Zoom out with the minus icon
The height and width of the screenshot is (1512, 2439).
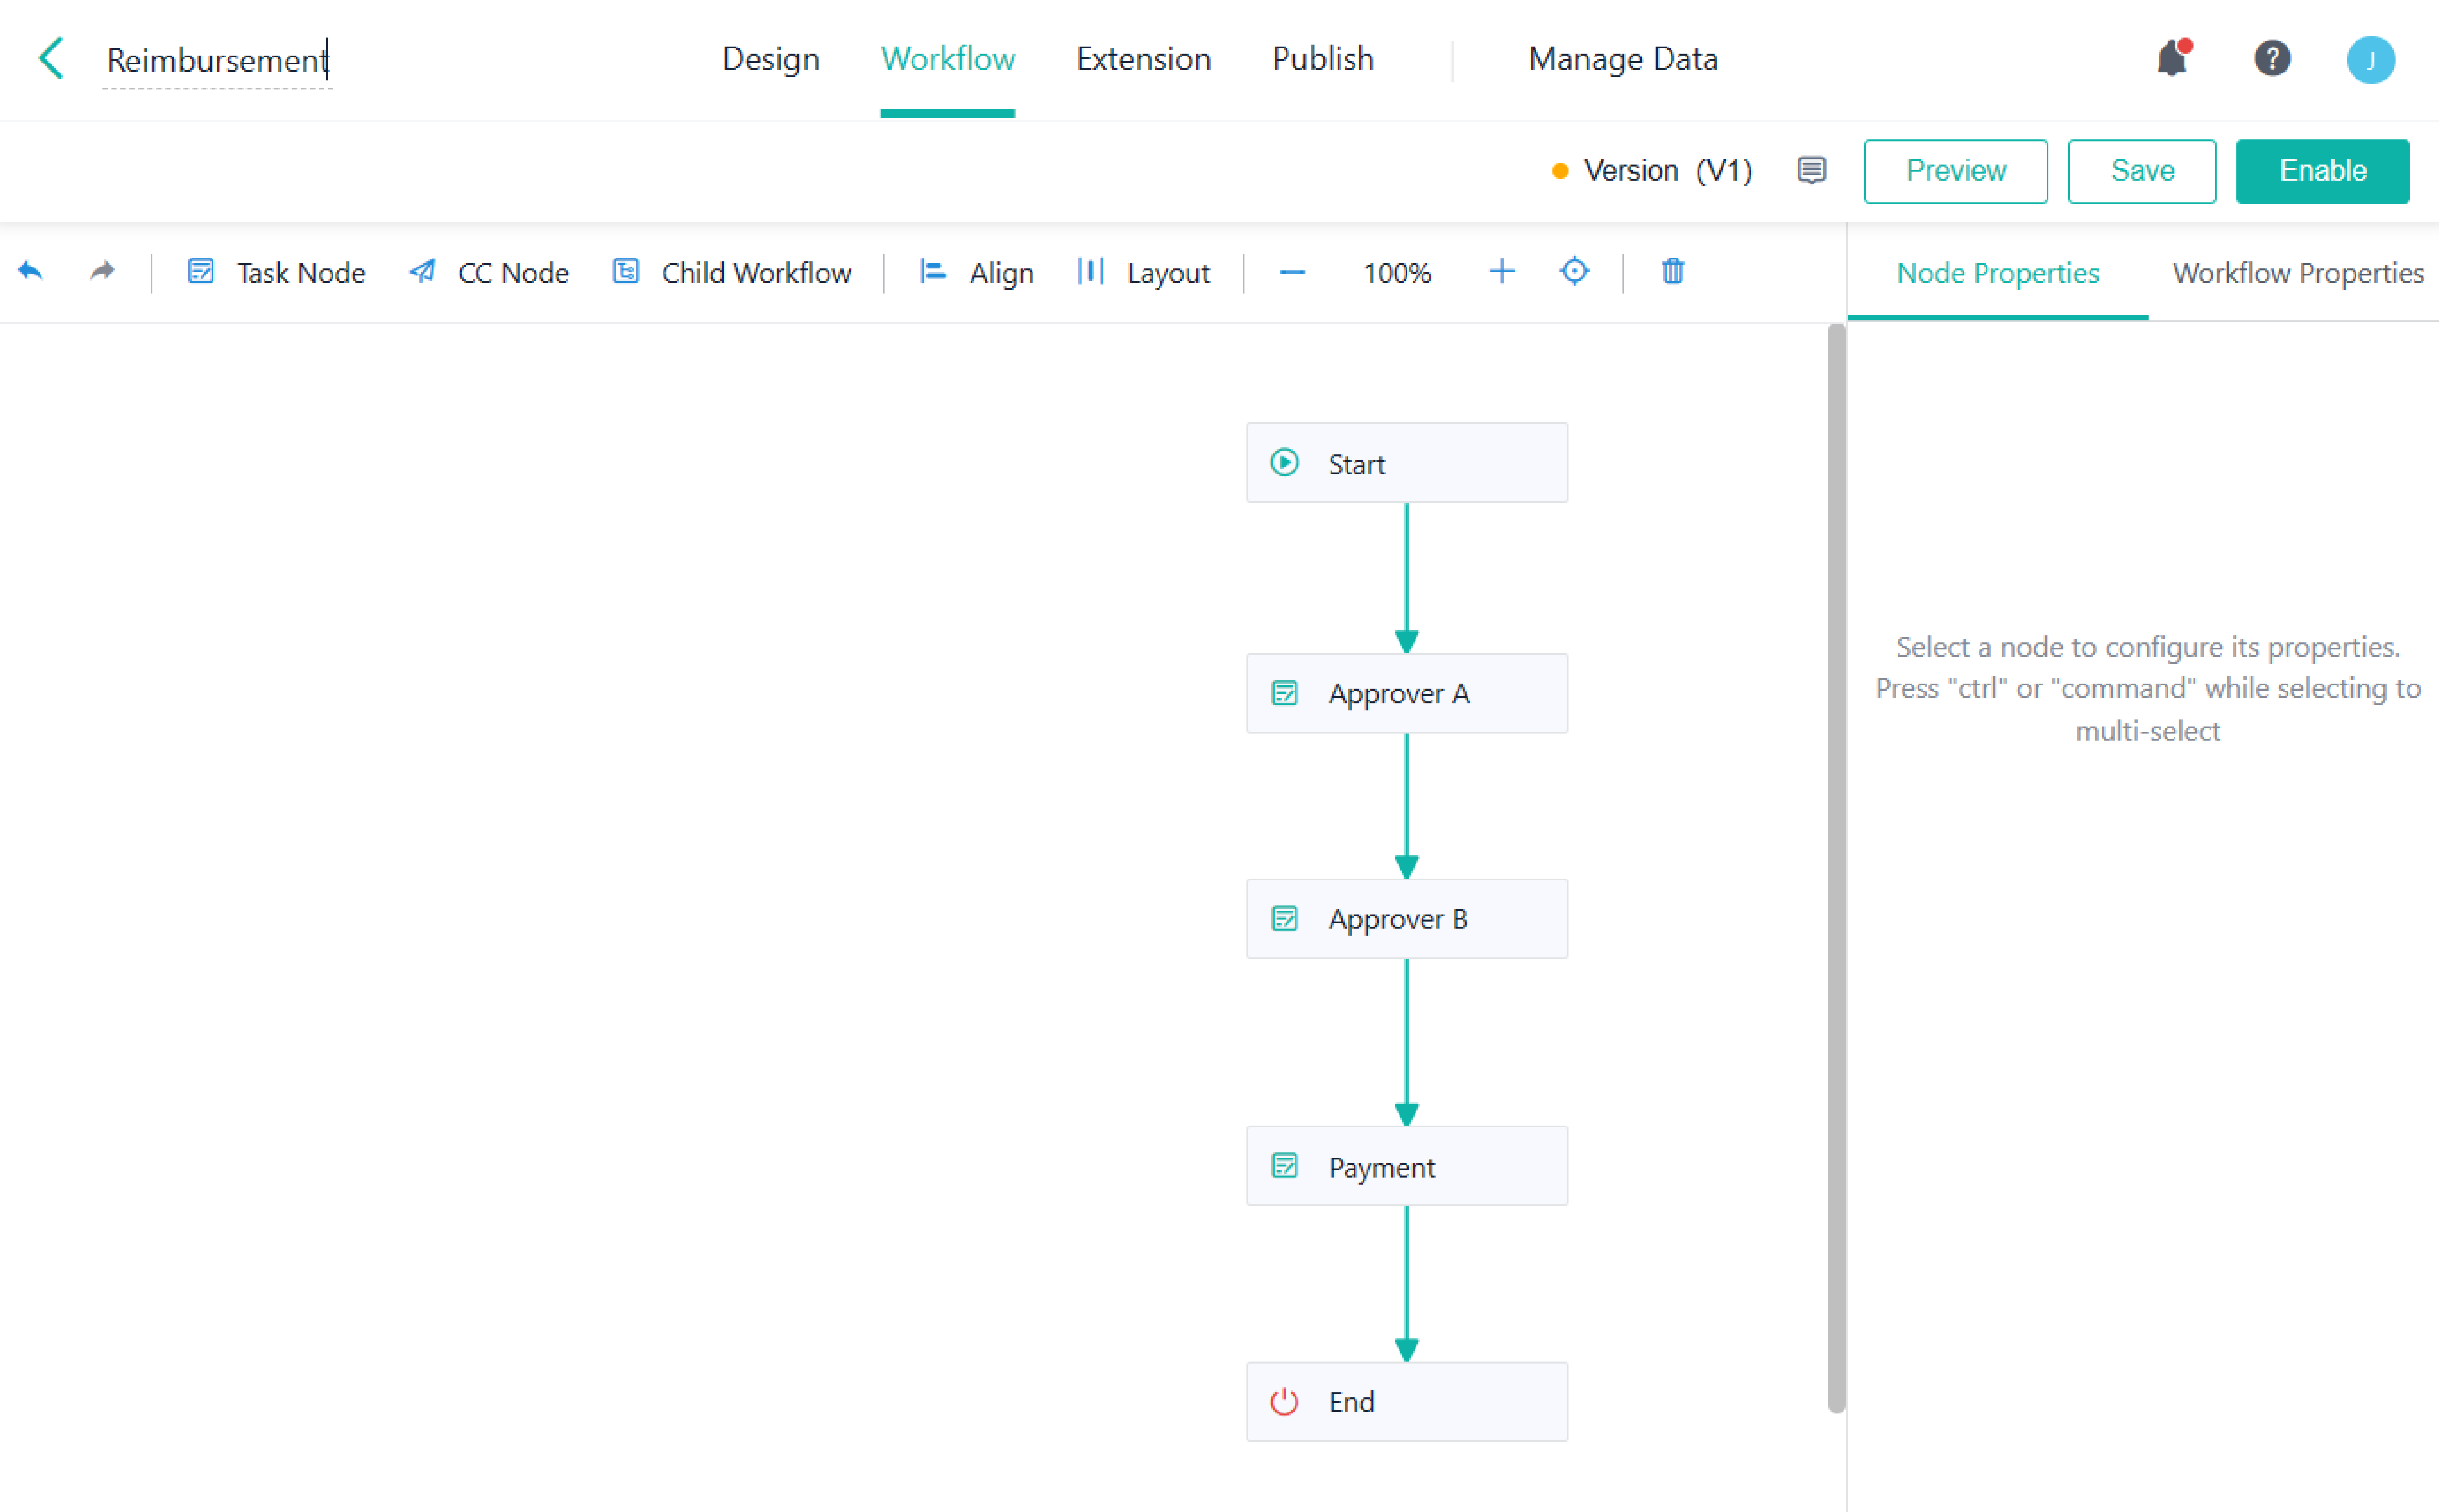point(1291,272)
